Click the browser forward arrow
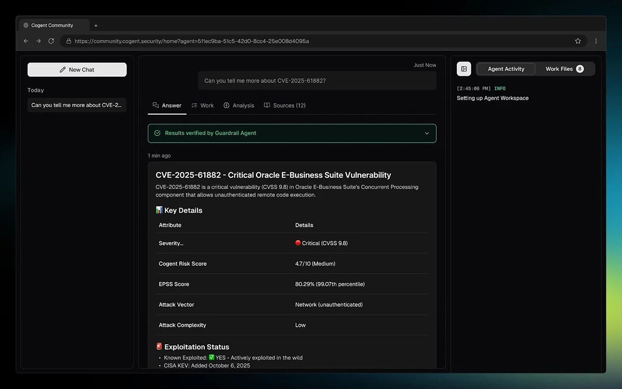Screen dimensions: 622x389 (x=38, y=41)
